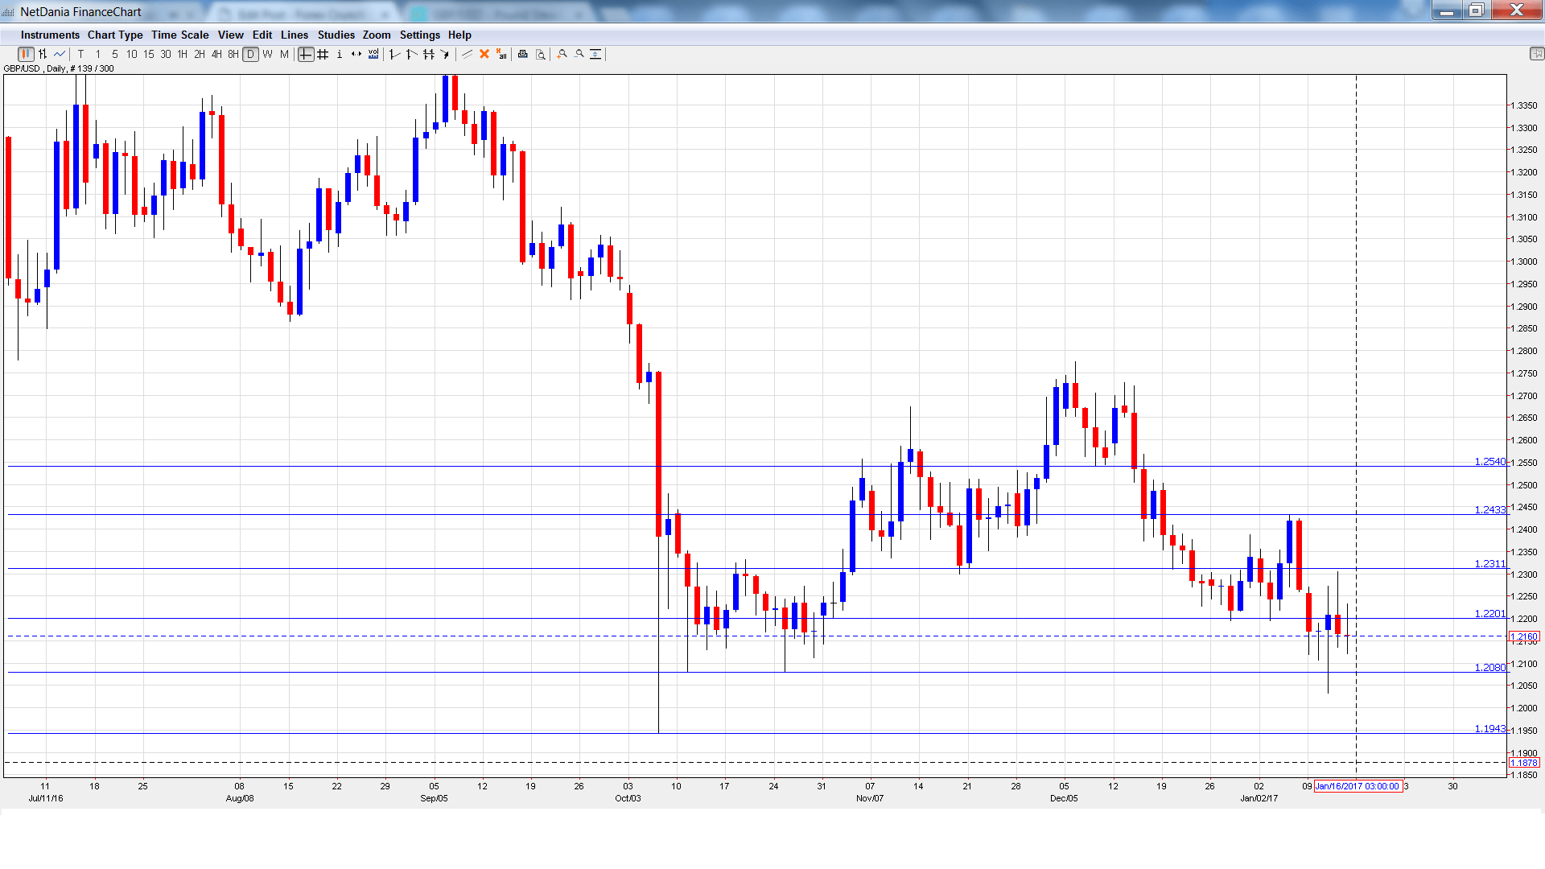Click the Jan/16/2017 03:00:00 date marker
The height and width of the screenshot is (869, 1545).
click(1358, 787)
